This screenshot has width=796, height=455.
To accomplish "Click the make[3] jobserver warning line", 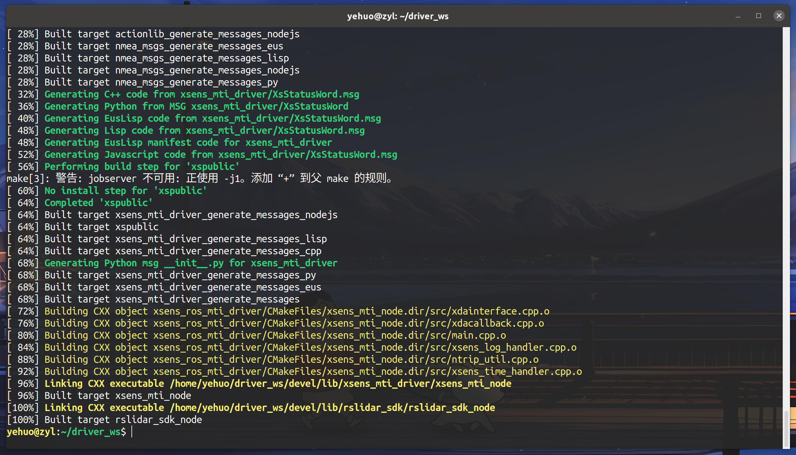I will (200, 178).
